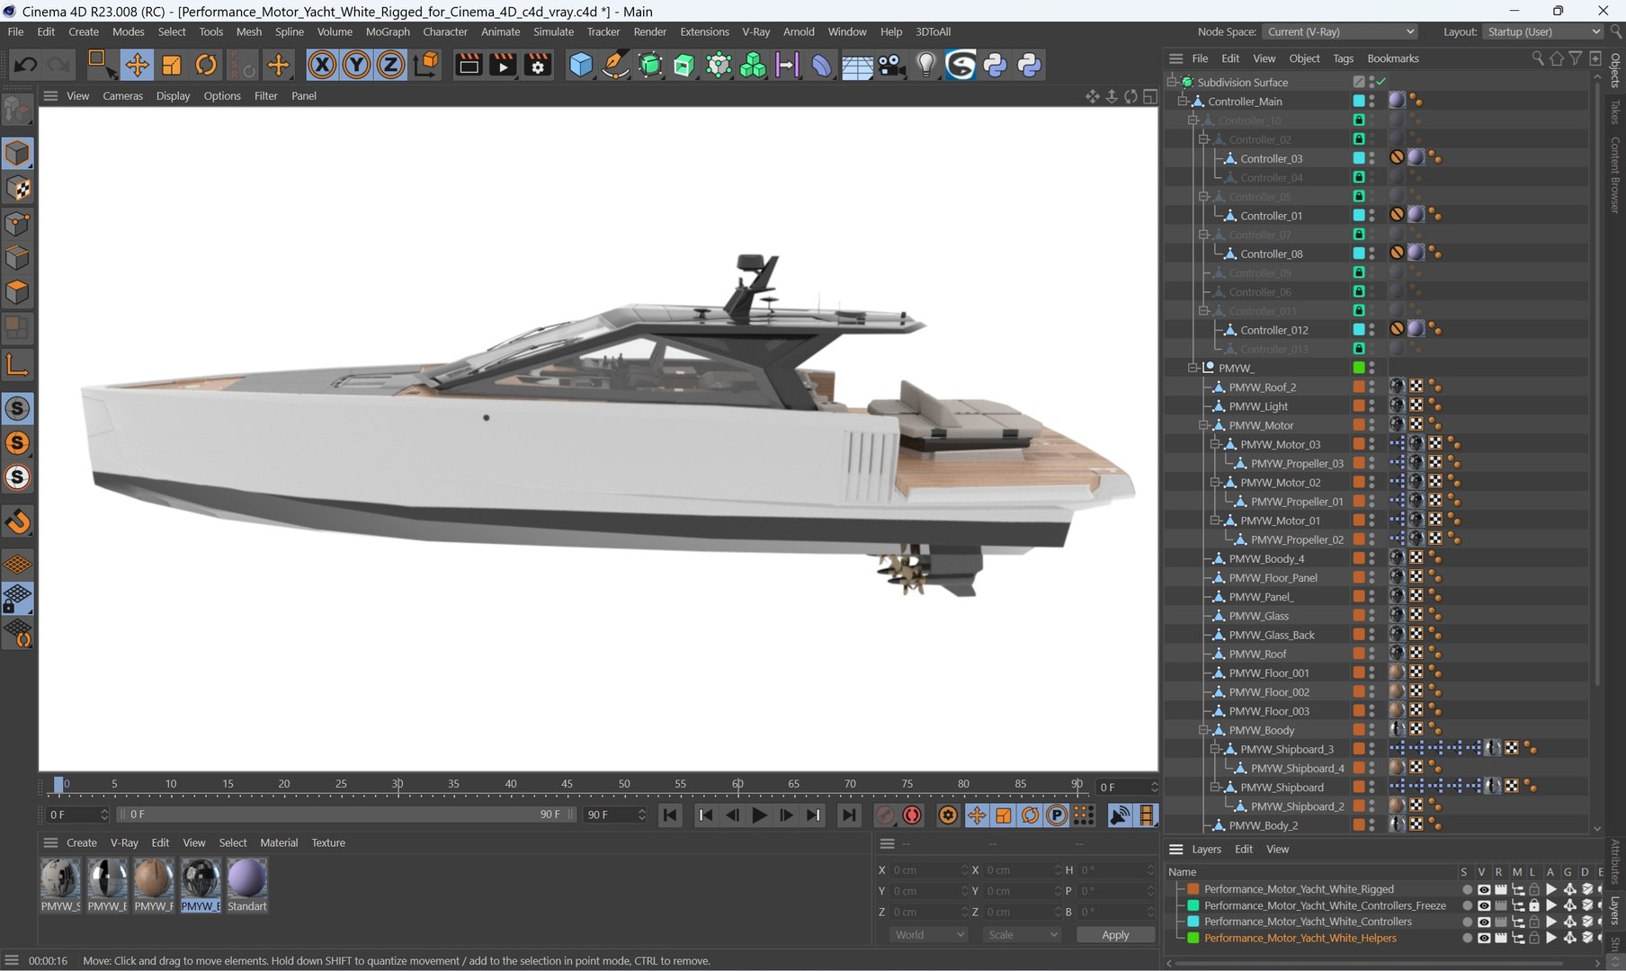
Task: Open the V-Ray menu in material manager
Action: (x=124, y=843)
